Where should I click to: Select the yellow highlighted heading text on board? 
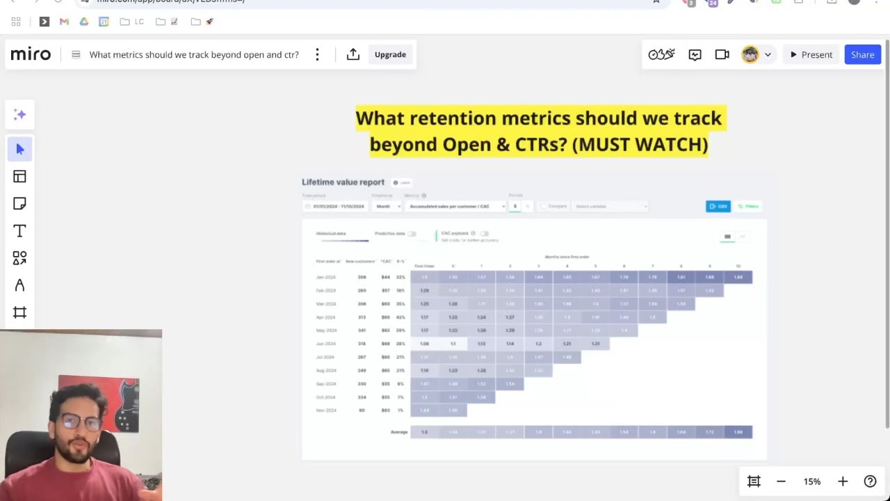tap(539, 131)
